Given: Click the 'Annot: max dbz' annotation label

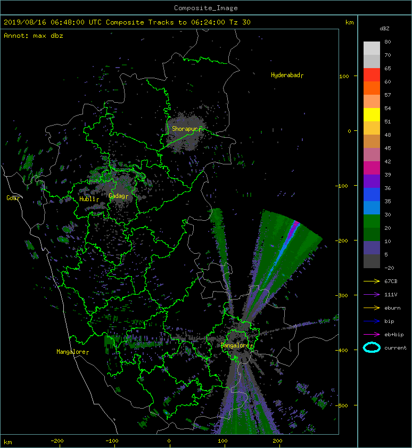Looking at the screenshot, I should (x=34, y=36).
